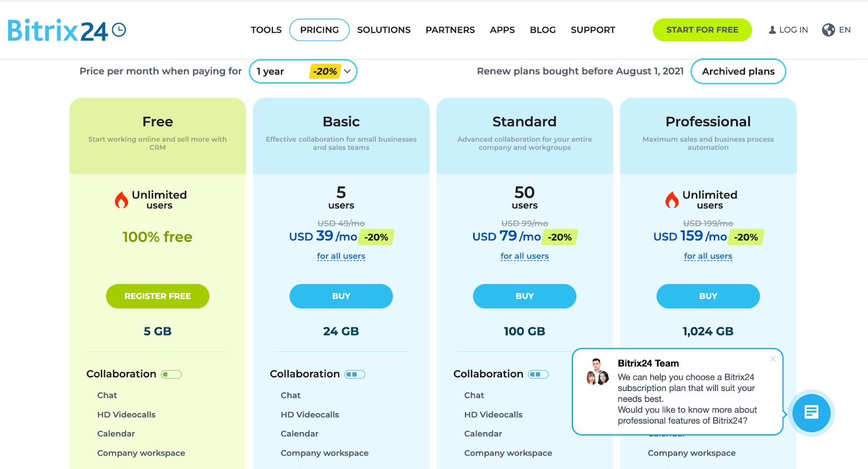The height and width of the screenshot is (469, 868).
Task: Click the user silhouette login icon
Action: (773, 30)
